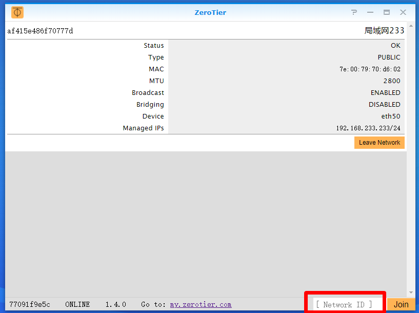Close the ZeroTier window

point(403,12)
